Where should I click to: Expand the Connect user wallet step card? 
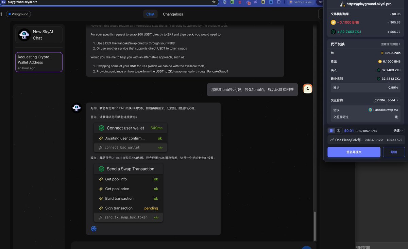pos(131,128)
